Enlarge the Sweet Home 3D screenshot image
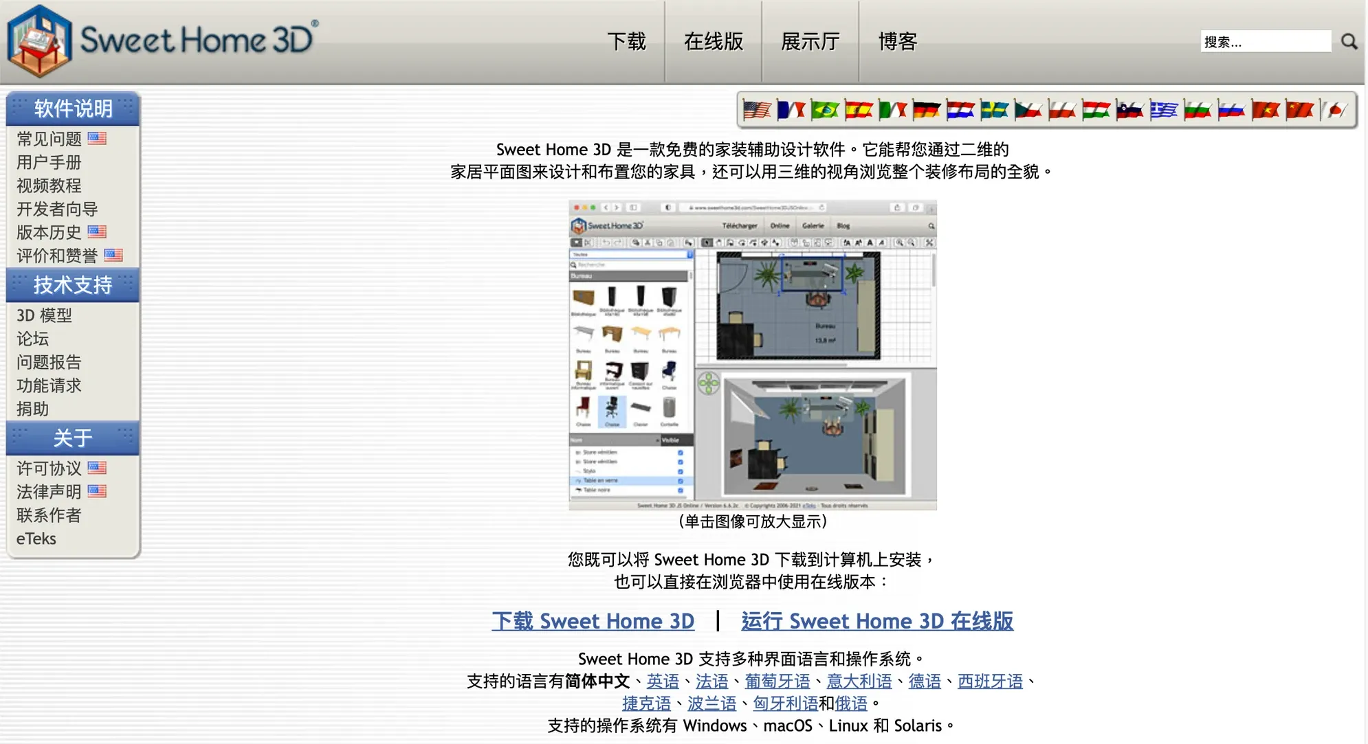 (753, 355)
